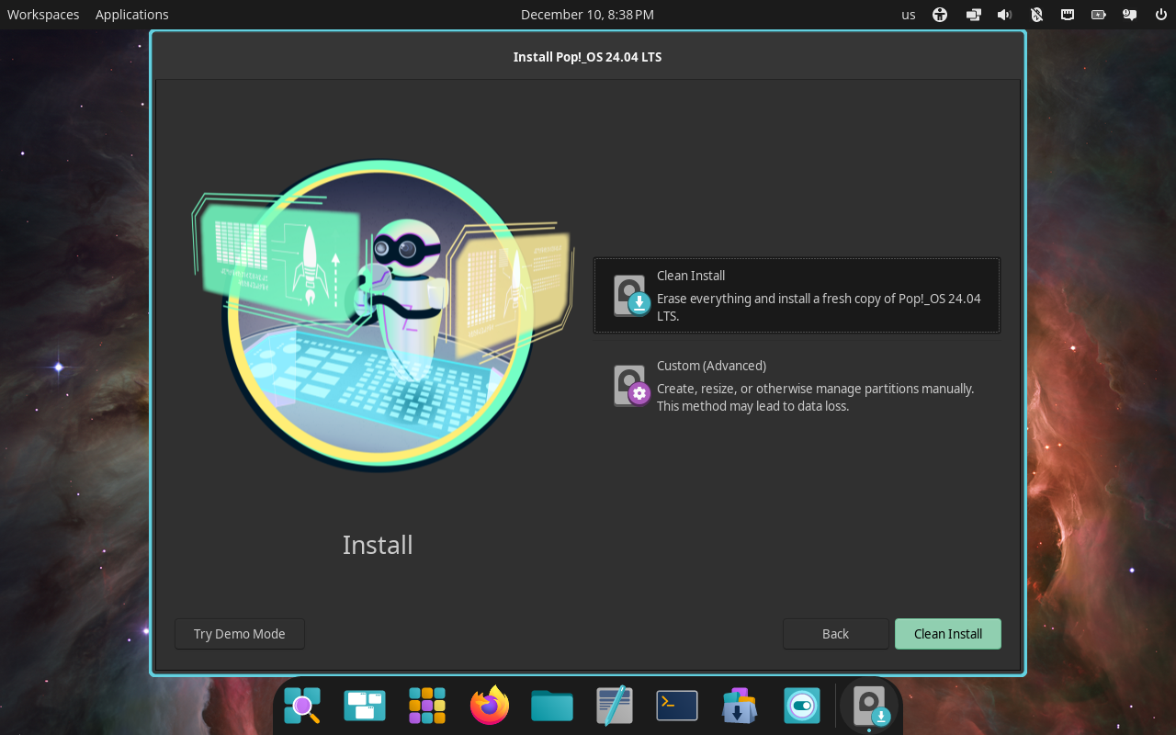1176x735 pixels.
Task: Click the December 10 clock display
Action: click(x=587, y=14)
